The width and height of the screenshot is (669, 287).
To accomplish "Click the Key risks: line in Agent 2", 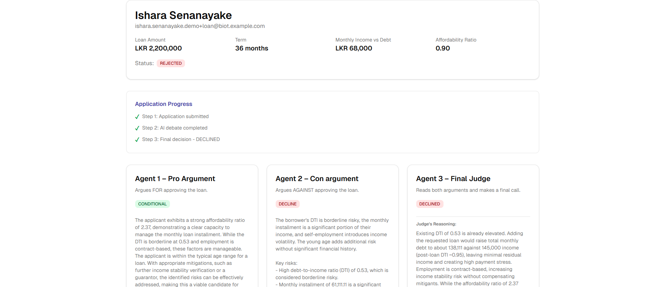I will click(x=286, y=263).
